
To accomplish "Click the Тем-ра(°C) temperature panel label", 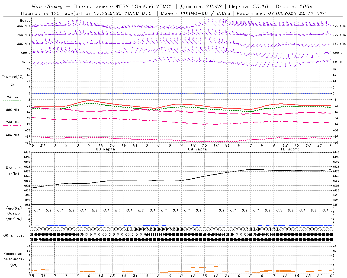I will (x=13, y=77).
